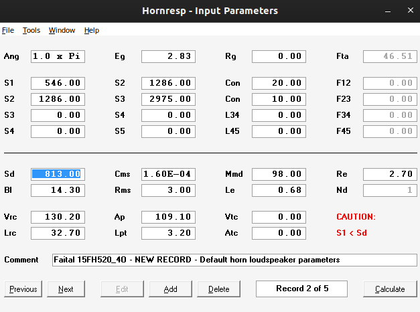The width and height of the screenshot is (420, 312).
Task: Select the Lpt field with 3.20
Action: click(x=169, y=233)
